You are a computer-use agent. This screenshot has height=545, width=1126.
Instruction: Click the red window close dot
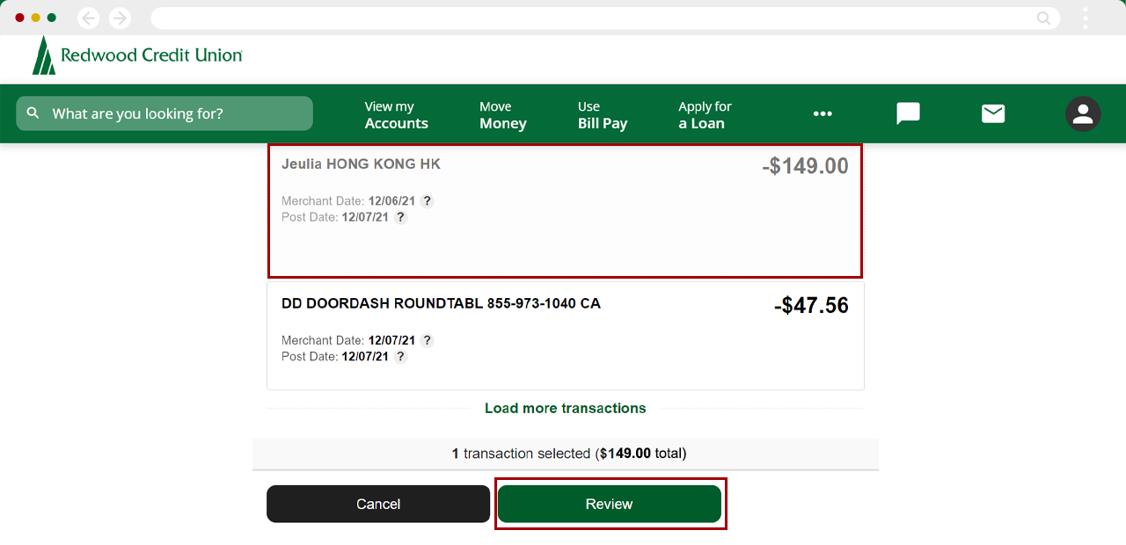pyautogui.click(x=20, y=18)
